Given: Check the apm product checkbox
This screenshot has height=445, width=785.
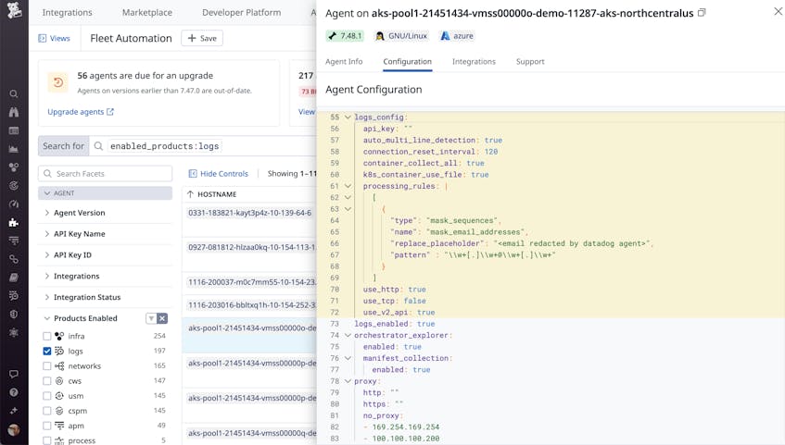Looking at the screenshot, I should coord(47,426).
